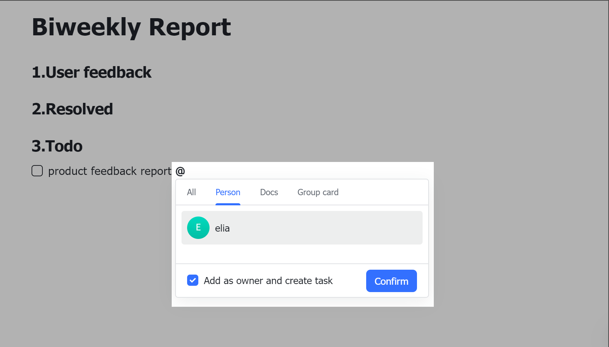Click the 1.User feedback heading
The height and width of the screenshot is (347, 609).
click(91, 73)
